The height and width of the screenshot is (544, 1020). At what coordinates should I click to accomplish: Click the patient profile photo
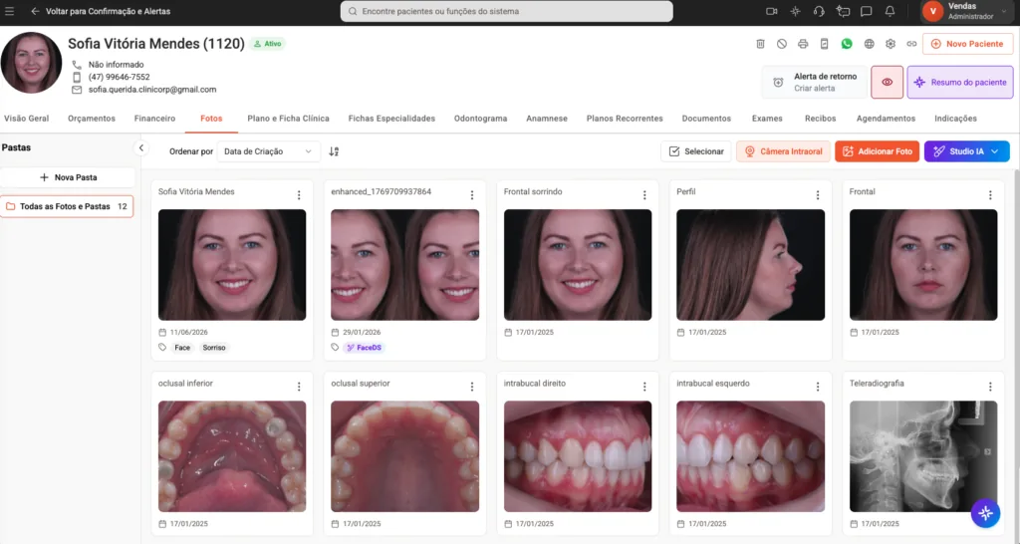click(31, 63)
